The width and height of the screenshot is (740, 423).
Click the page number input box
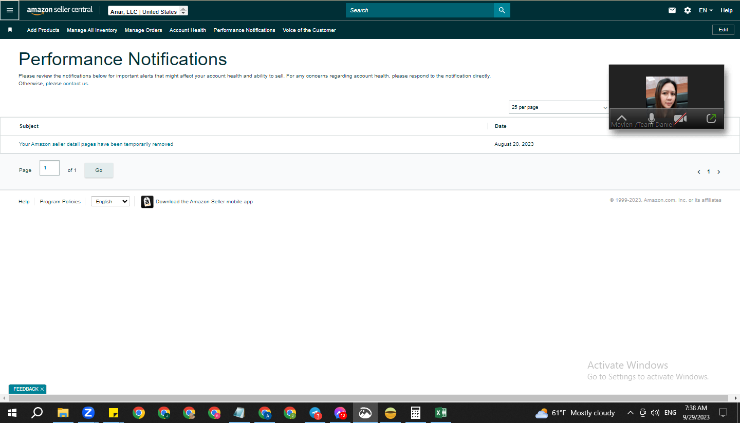pyautogui.click(x=49, y=168)
